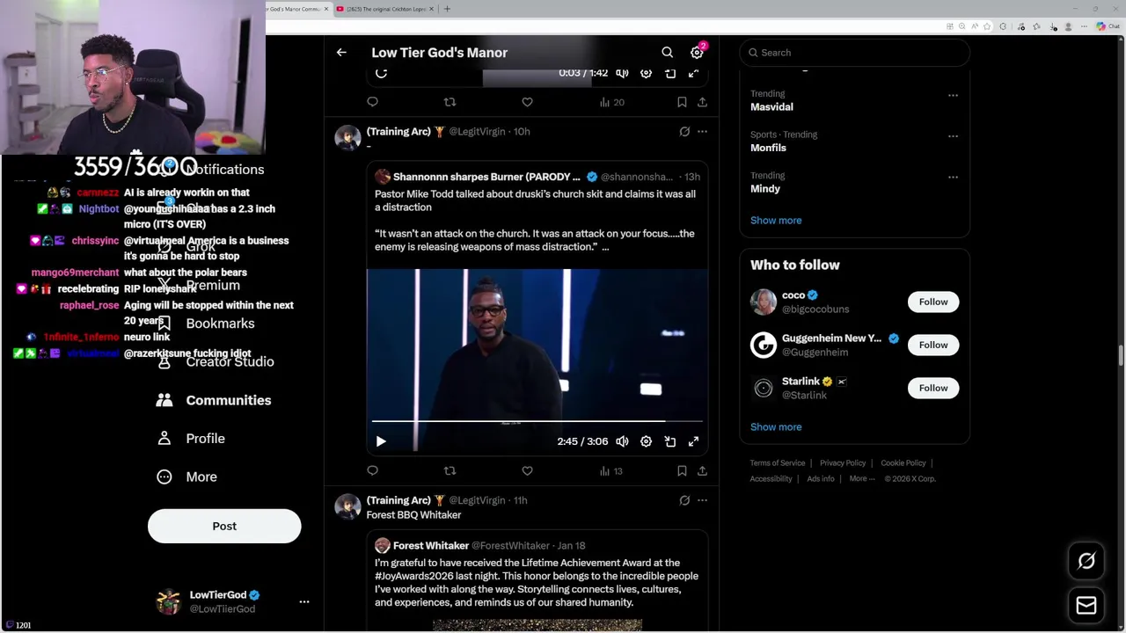Share the Mike Todd post

[702, 471]
